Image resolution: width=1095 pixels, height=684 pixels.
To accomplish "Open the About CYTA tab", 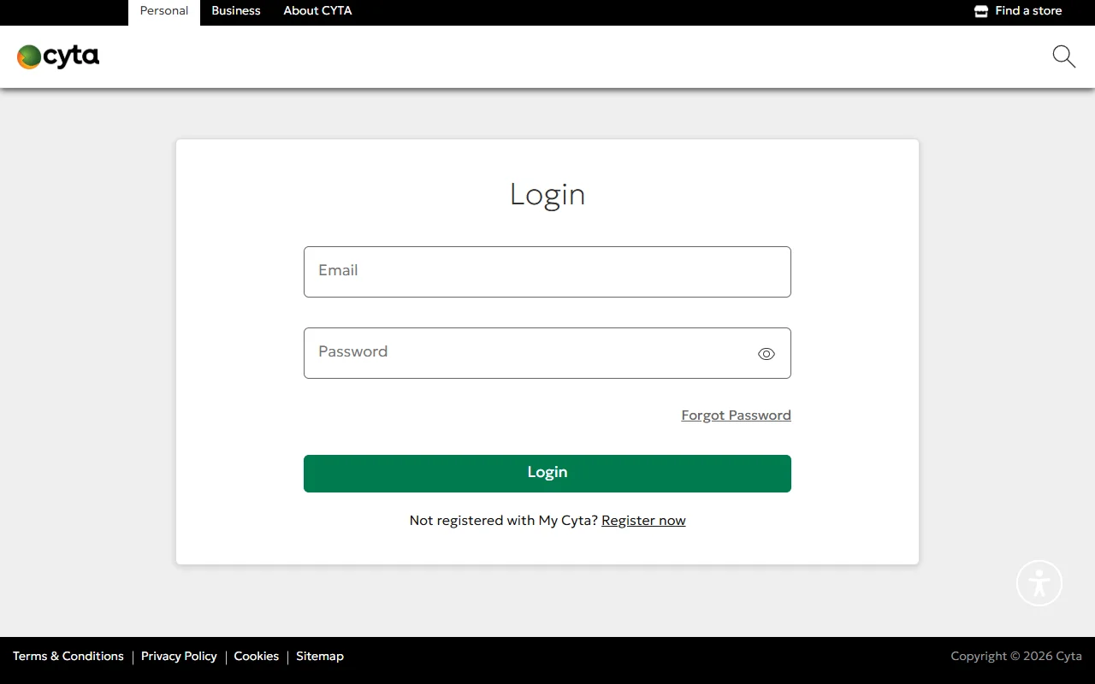I will pyautogui.click(x=317, y=11).
